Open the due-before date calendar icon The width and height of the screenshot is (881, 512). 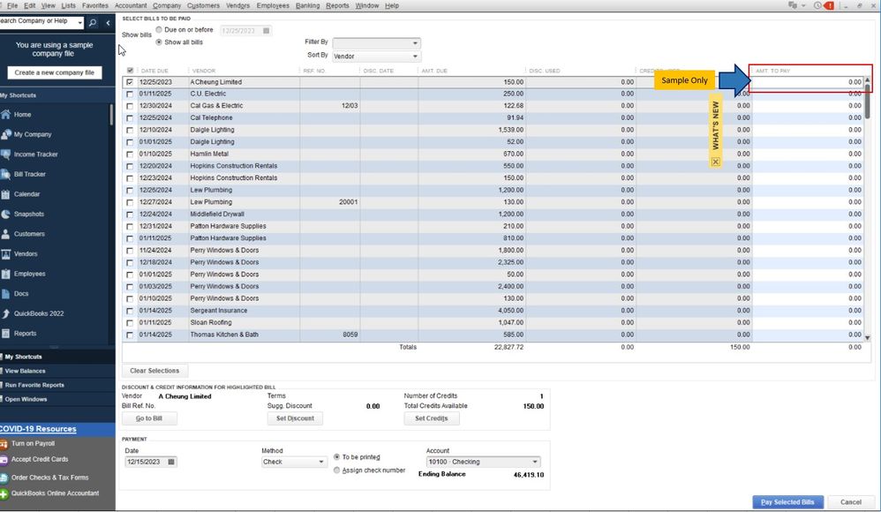pyautogui.click(x=267, y=30)
